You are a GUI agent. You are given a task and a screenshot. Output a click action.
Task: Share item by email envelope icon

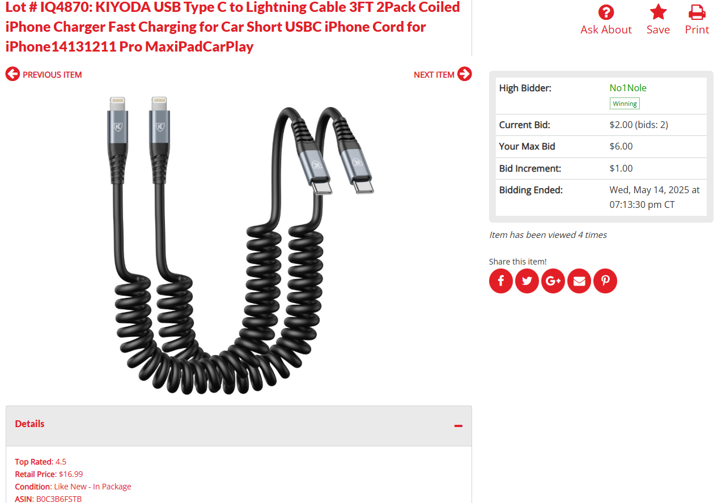pos(579,281)
